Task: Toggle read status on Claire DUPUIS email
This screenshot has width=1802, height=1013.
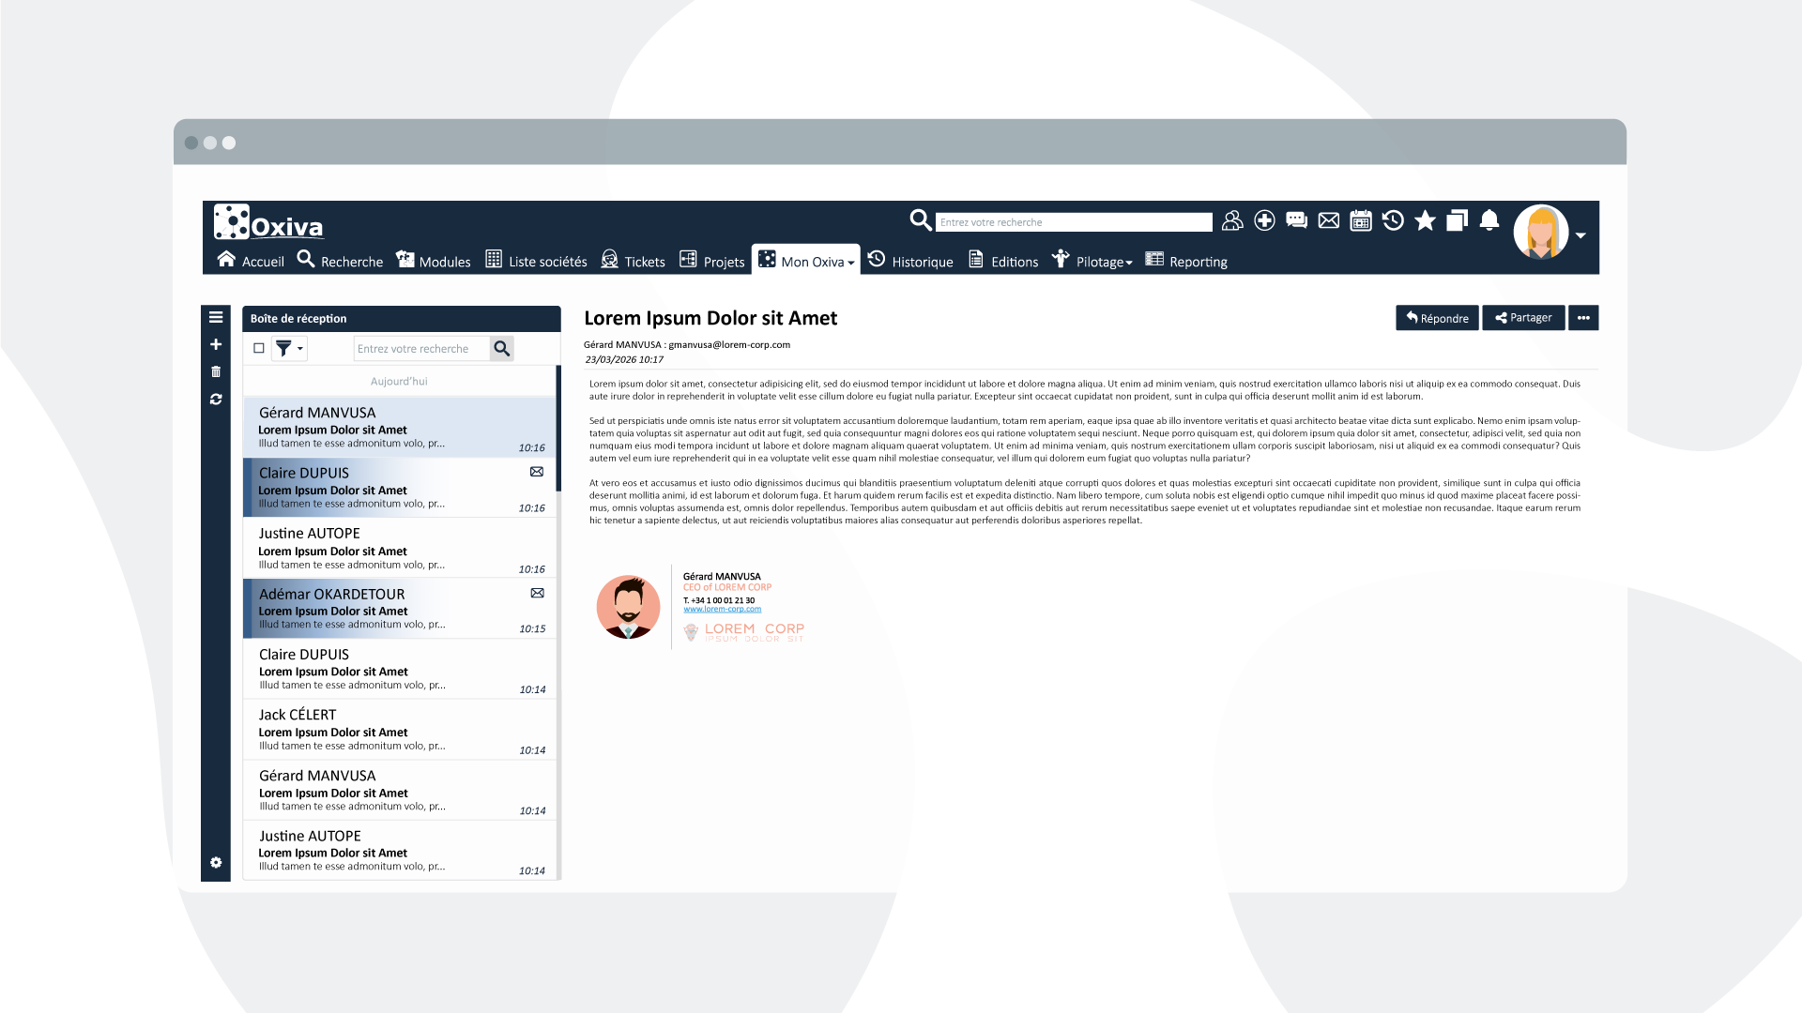Action: pos(537,471)
